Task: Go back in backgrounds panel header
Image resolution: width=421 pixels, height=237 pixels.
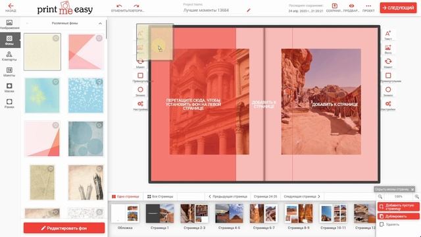Action: coord(27,24)
